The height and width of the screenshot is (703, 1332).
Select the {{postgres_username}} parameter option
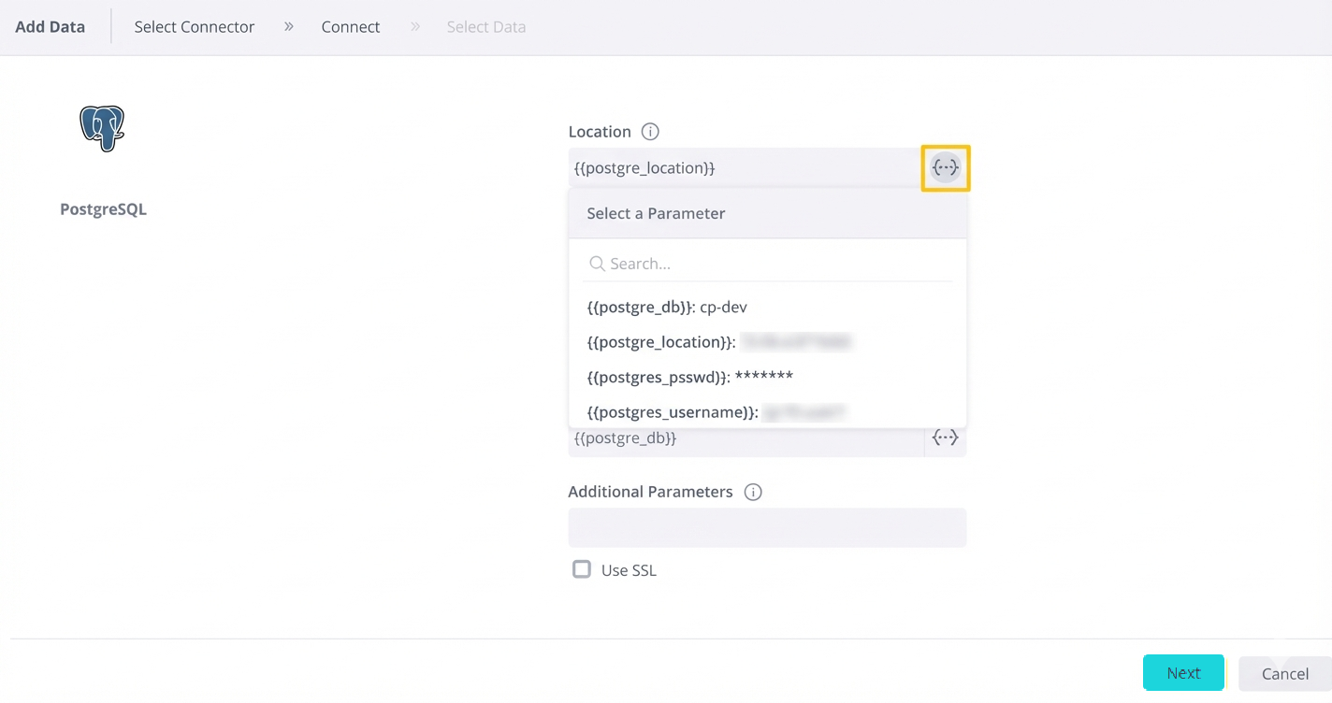(673, 412)
